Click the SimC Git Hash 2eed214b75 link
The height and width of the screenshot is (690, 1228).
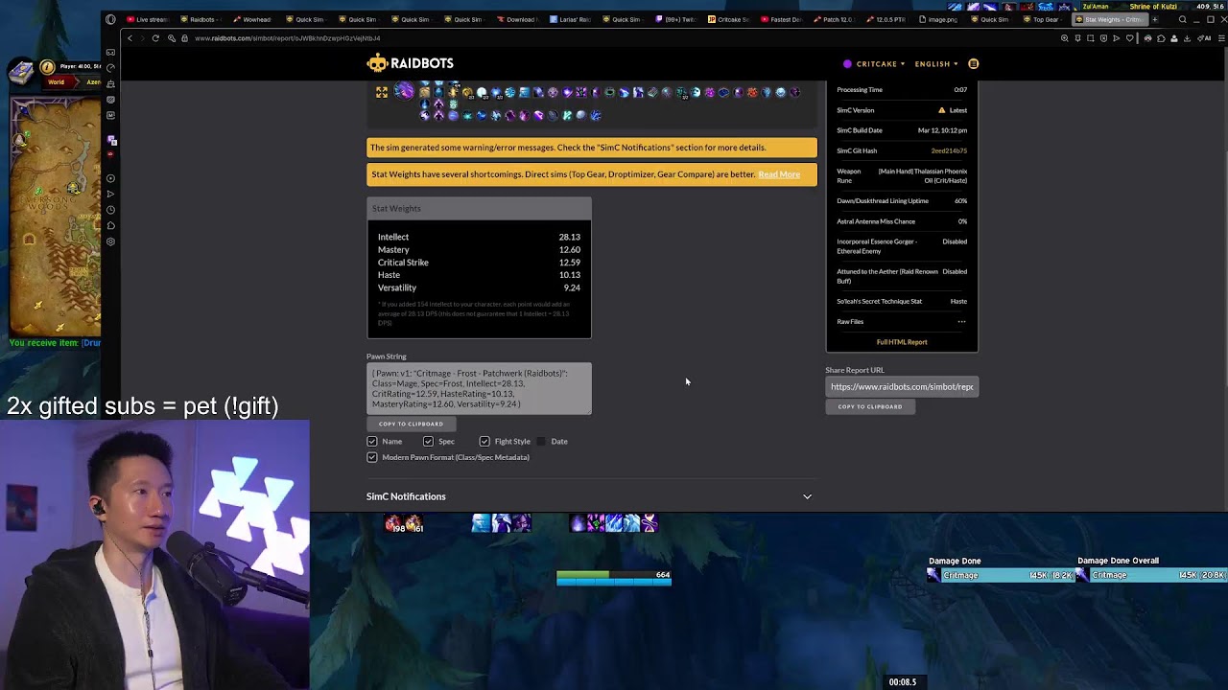949,150
